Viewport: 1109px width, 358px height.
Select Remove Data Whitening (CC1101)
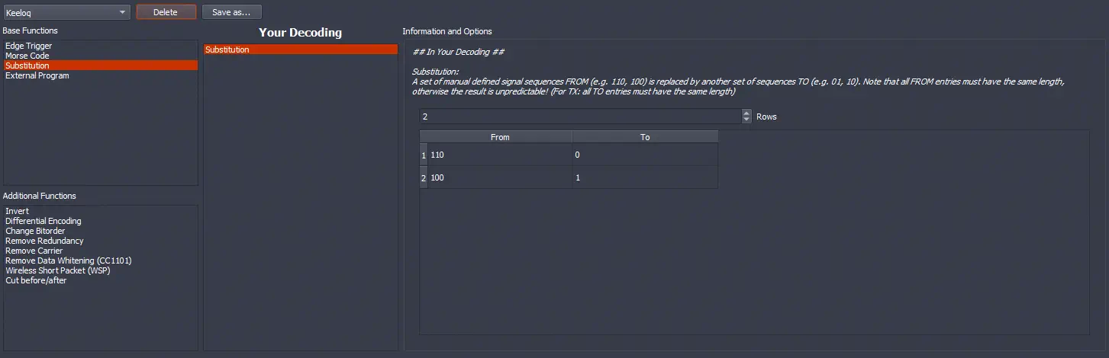click(x=69, y=261)
